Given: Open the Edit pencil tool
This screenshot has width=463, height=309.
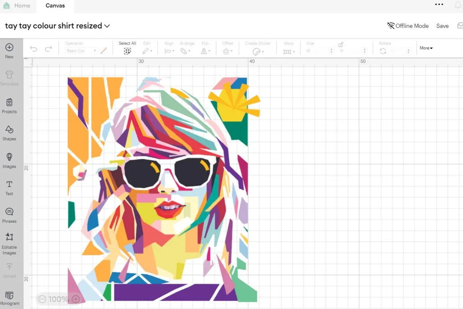Looking at the screenshot, I should pyautogui.click(x=147, y=51).
